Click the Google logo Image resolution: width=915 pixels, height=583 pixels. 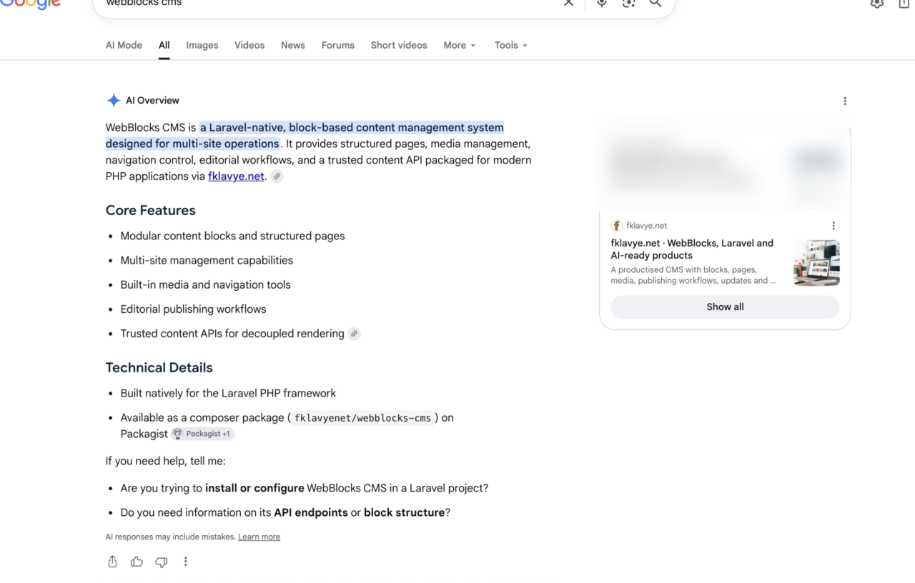point(30,4)
